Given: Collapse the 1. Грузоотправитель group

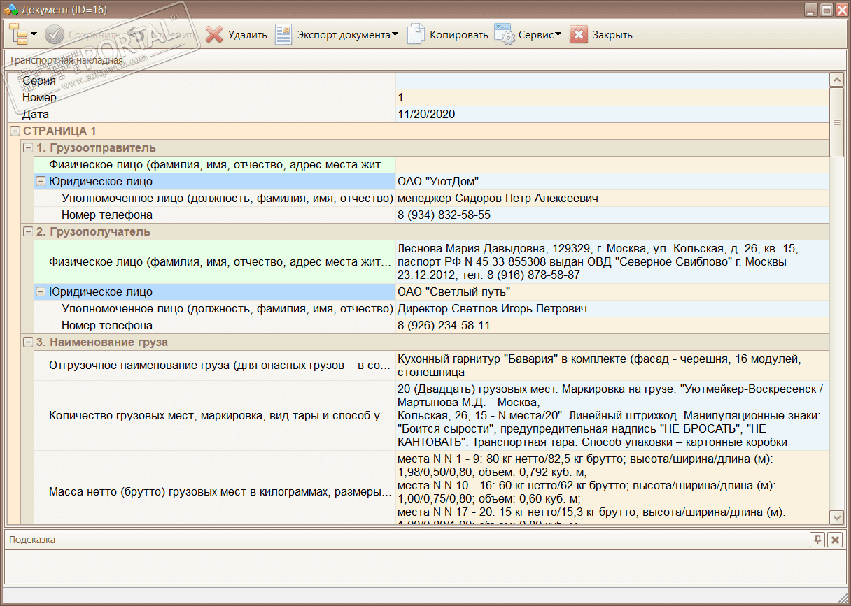Looking at the screenshot, I should click(27, 147).
